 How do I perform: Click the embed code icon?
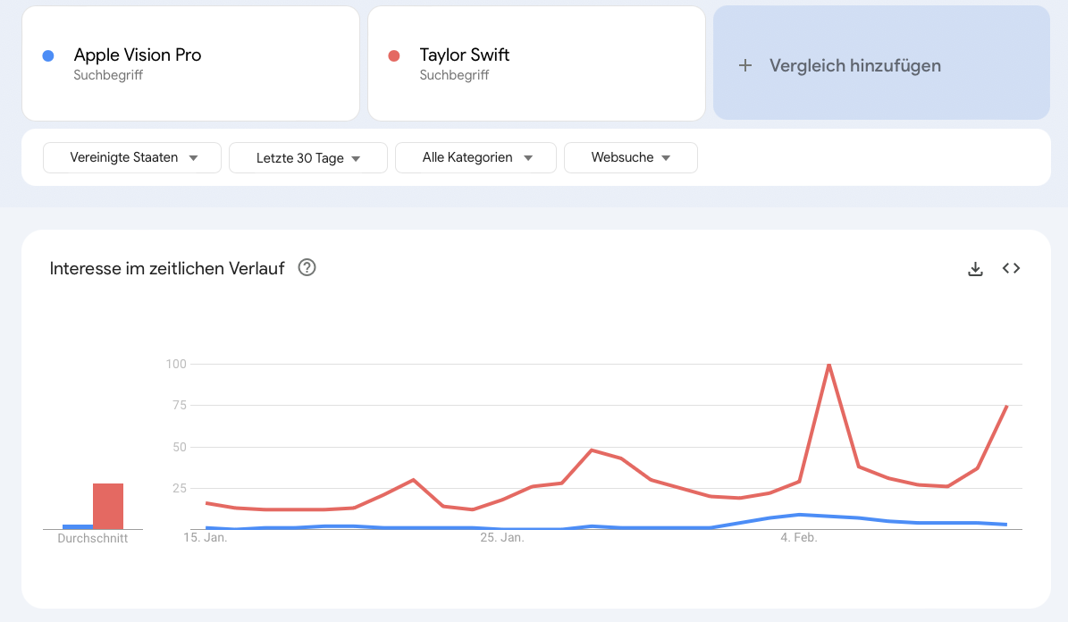(x=1011, y=269)
